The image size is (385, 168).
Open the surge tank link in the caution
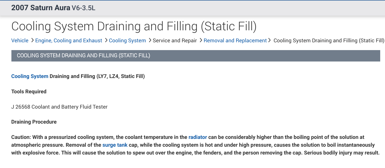(115, 145)
